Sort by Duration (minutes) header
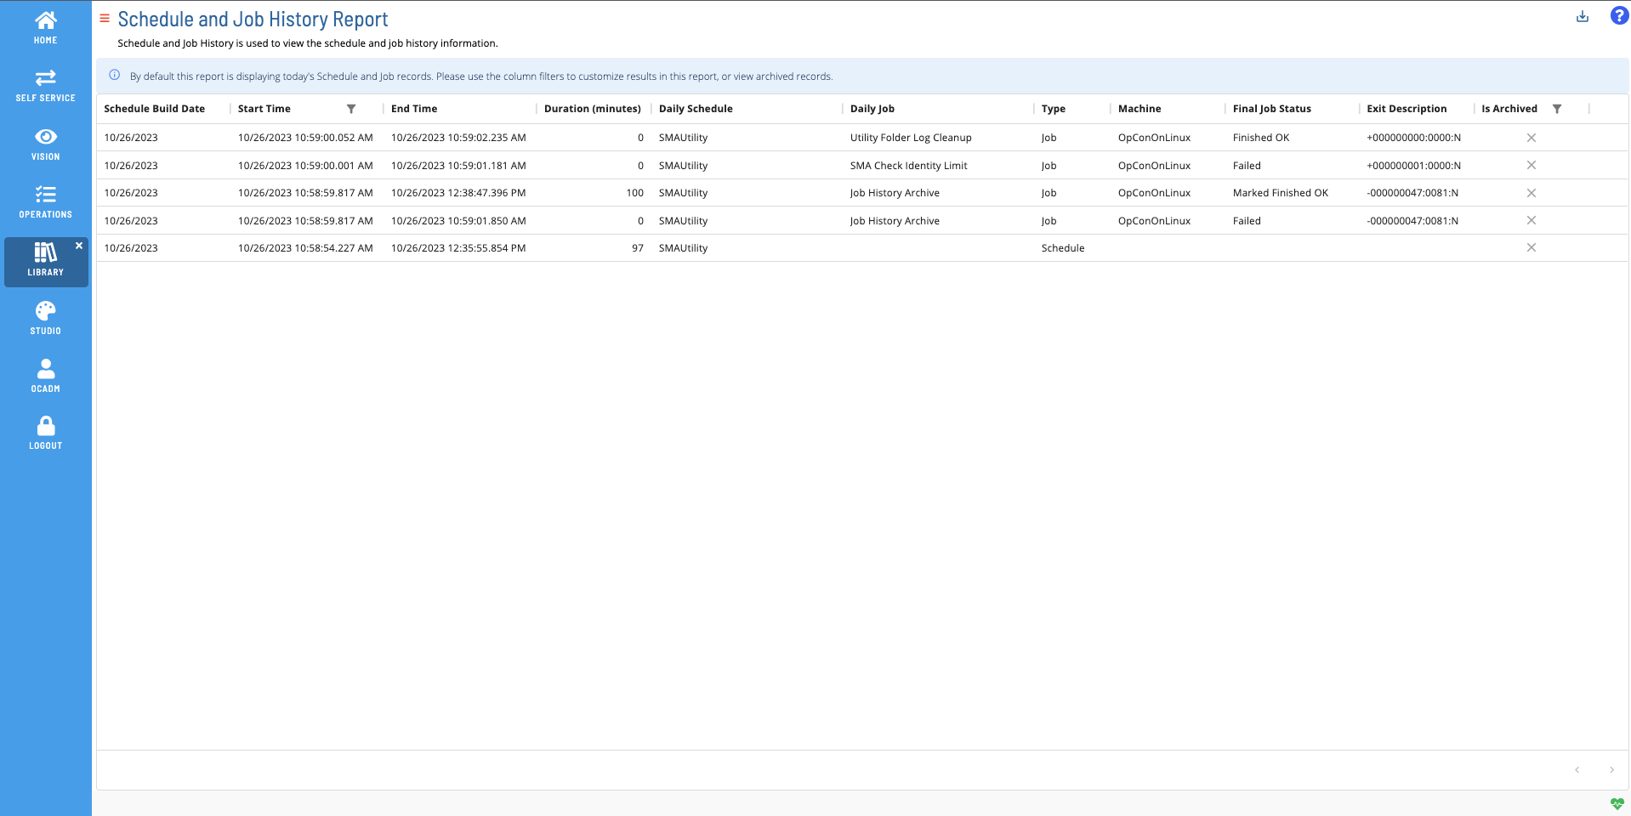Screen dimensions: 1631x816 [x=593, y=109]
